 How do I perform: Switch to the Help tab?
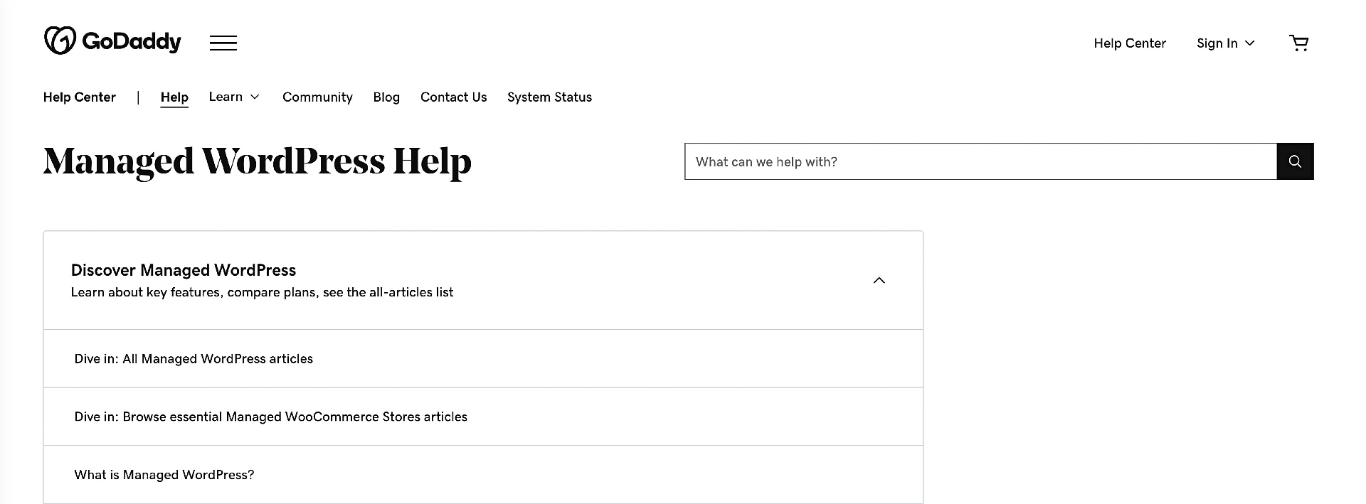(x=174, y=97)
